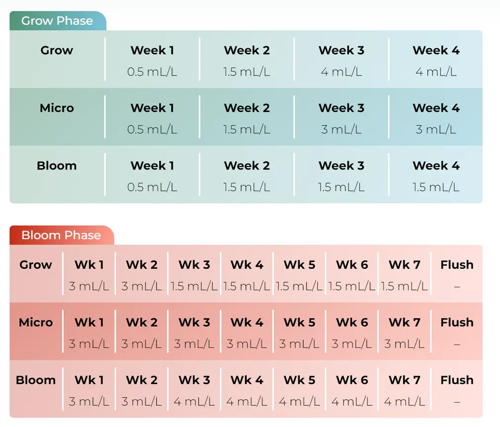Click Week 4 cell in Grow Phase Bloom row
Viewport: 500px width, 427px height.
click(x=436, y=176)
